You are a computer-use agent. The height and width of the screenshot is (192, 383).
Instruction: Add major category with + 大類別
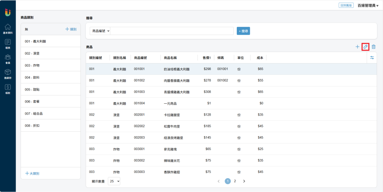click(32, 173)
